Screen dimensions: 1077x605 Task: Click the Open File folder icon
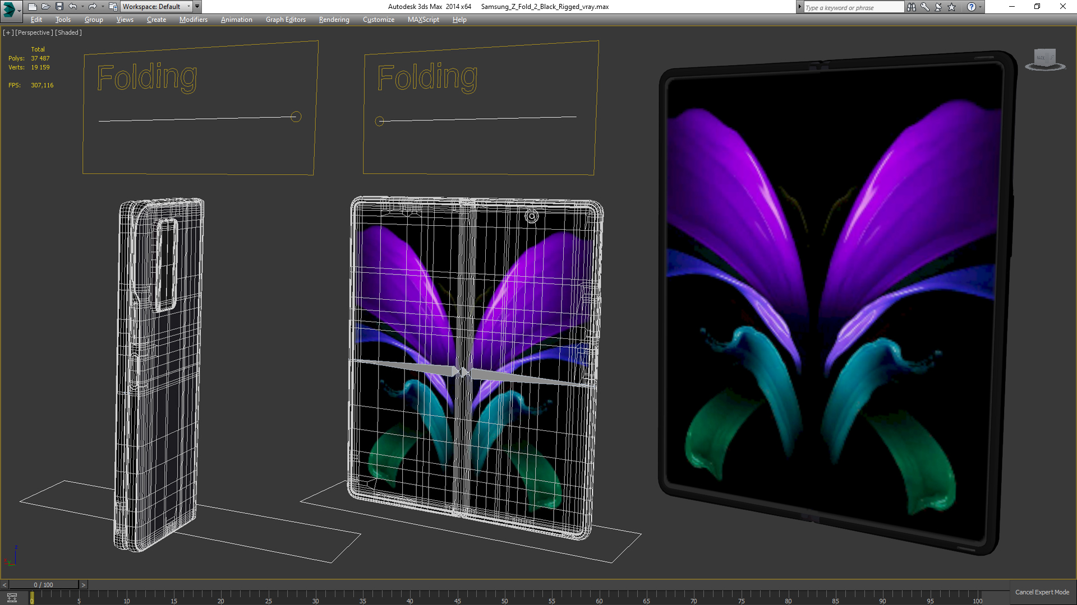point(46,7)
